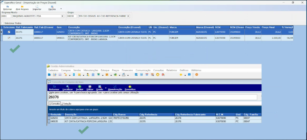This screenshot has width=307, height=140.
Task: Click the search field containing 26376
Action: pos(153,97)
